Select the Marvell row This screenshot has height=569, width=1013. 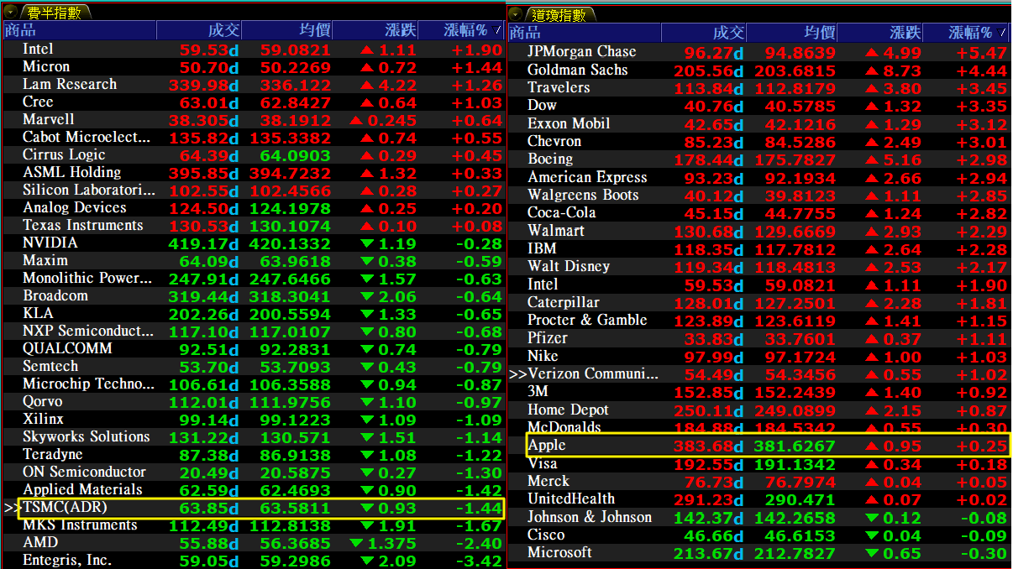tap(253, 120)
